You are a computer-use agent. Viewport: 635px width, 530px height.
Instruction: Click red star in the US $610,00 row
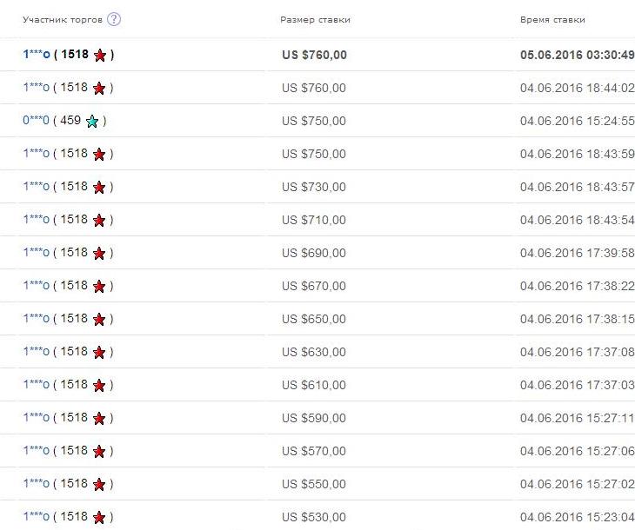coord(99,385)
